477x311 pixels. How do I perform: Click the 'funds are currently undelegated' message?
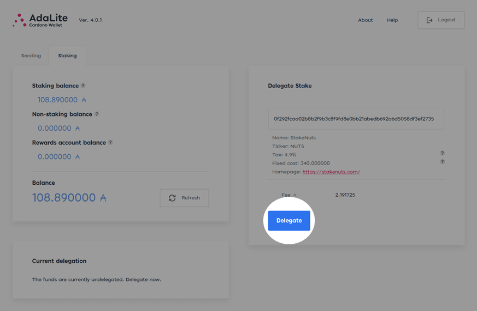(x=96, y=279)
